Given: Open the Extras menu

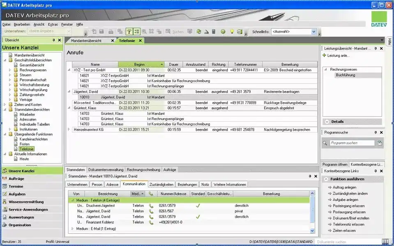Looking at the screenshot, I should click(53, 24).
